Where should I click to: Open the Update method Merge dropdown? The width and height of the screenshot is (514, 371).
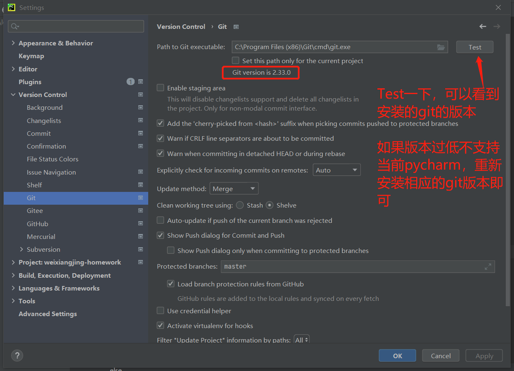[234, 189]
